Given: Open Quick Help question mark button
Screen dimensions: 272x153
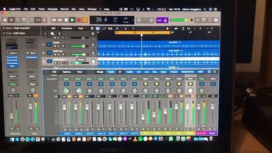Looking at the screenshot, I should point(17,20).
